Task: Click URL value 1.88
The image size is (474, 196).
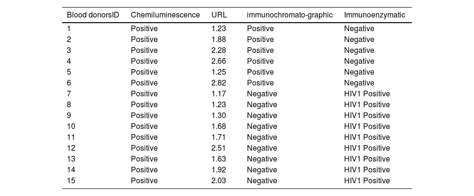Action: (219, 39)
